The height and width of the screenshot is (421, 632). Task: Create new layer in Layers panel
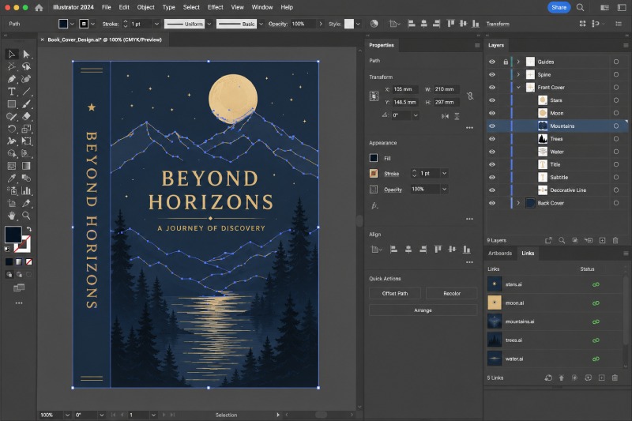[x=602, y=240]
